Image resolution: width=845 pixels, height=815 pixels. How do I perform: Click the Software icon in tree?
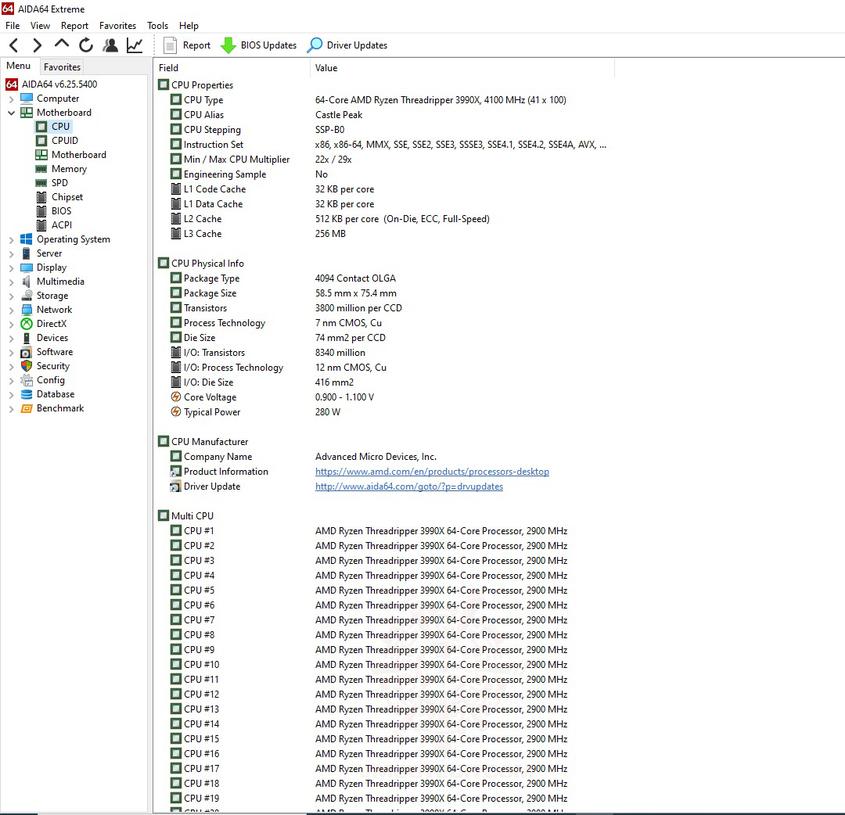coord(27,352)
